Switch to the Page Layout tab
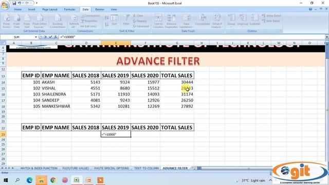Image resolution: width=329 pixels, height=185 pixels. pyautogui.click(x=50, y=9)
